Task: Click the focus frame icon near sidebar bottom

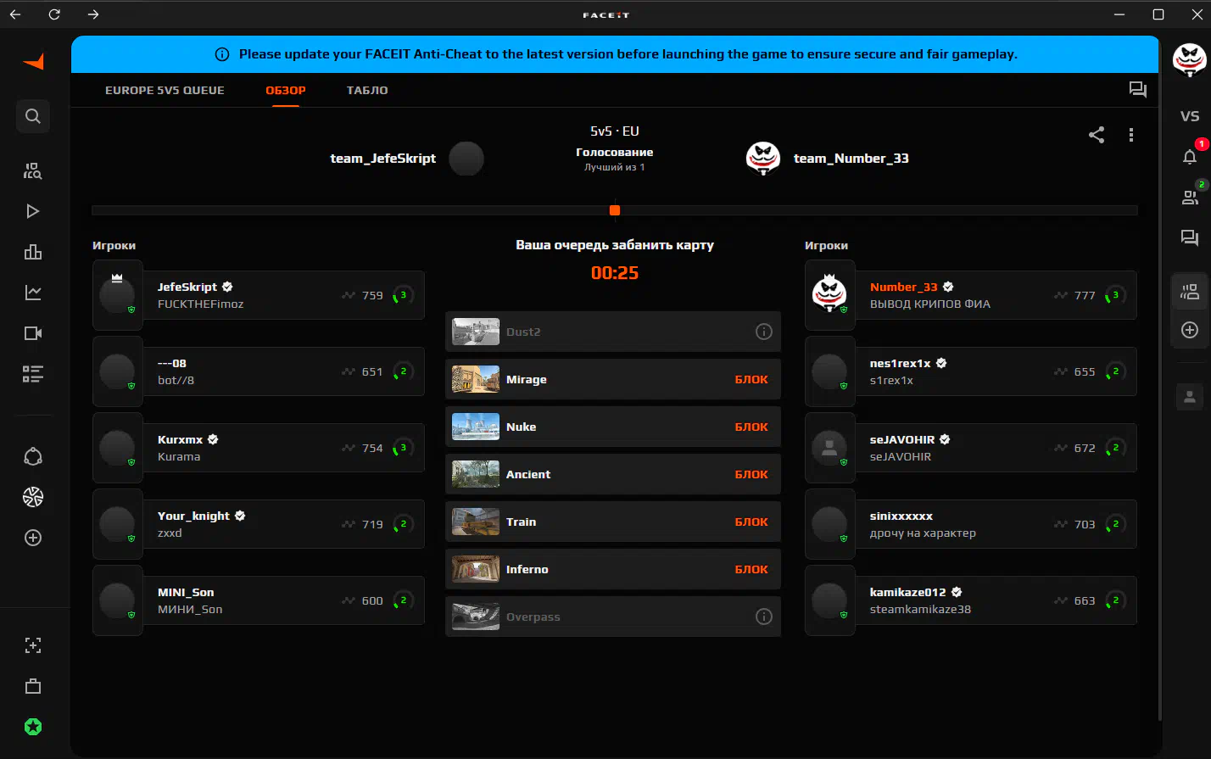Action: (33, 645)
